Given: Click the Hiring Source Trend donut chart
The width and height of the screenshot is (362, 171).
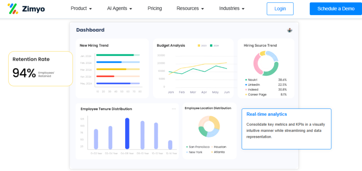Looking at the screenshot, I should (266, 63).
